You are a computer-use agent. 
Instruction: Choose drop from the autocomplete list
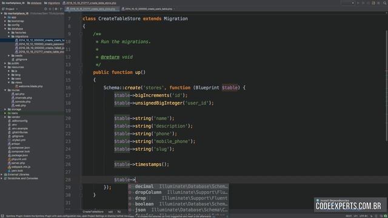(178, 198)
